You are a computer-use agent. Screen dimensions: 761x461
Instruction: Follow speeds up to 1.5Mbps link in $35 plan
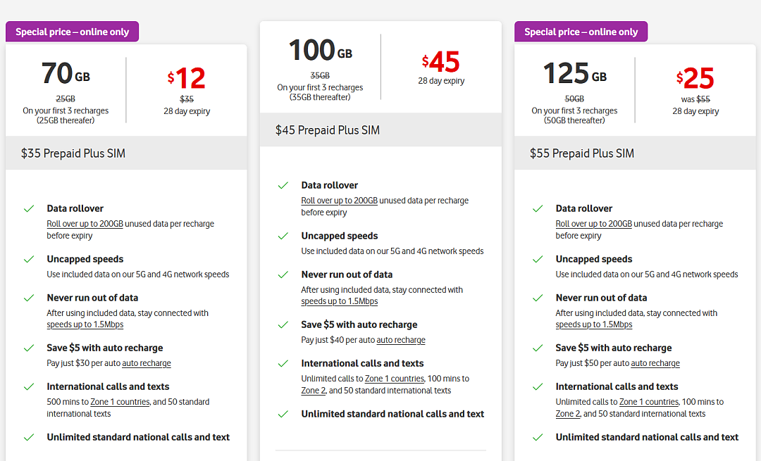[x=85, y=324]
